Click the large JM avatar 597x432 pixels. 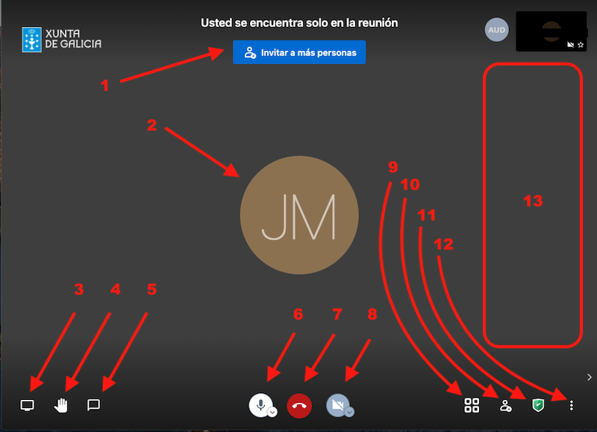(298, 216)
